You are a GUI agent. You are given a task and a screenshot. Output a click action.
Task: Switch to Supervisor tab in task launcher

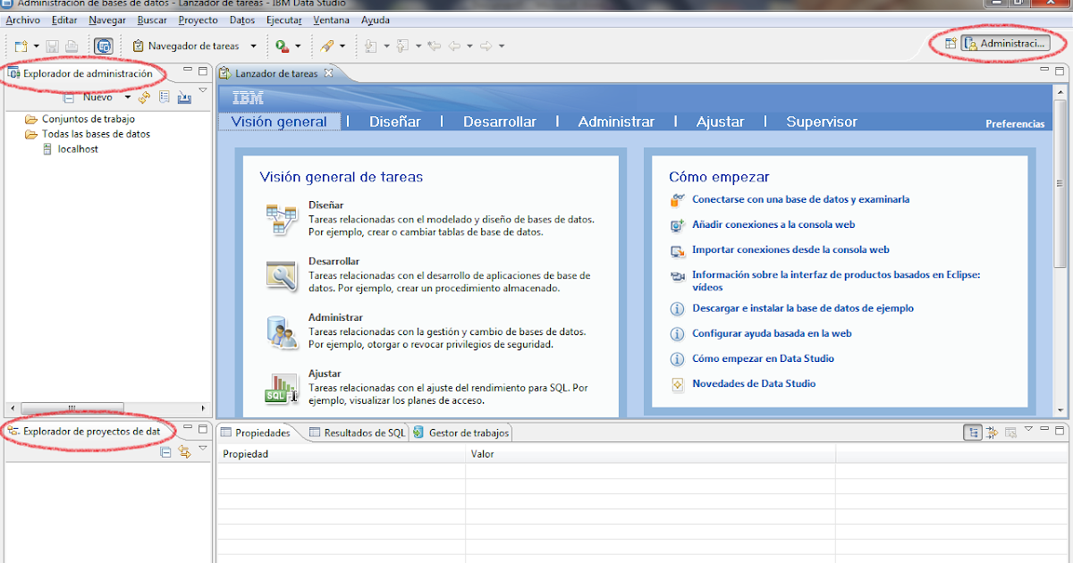pos(822,122)
